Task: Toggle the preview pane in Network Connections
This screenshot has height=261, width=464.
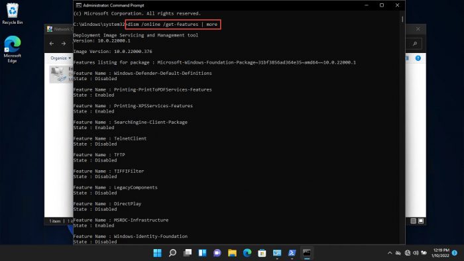Action: coord(408,58)
